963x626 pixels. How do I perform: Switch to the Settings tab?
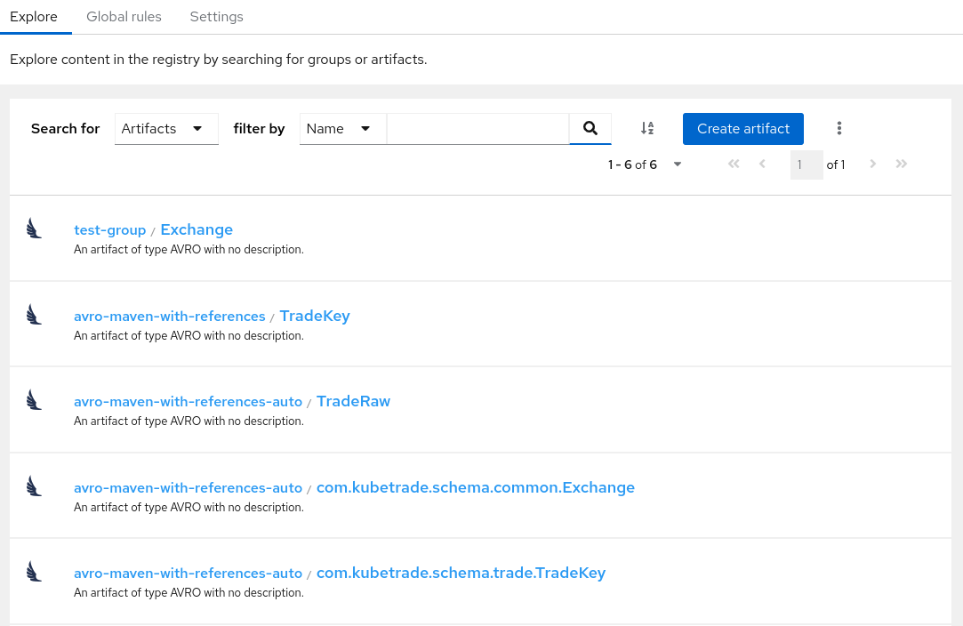click(216, 17)
